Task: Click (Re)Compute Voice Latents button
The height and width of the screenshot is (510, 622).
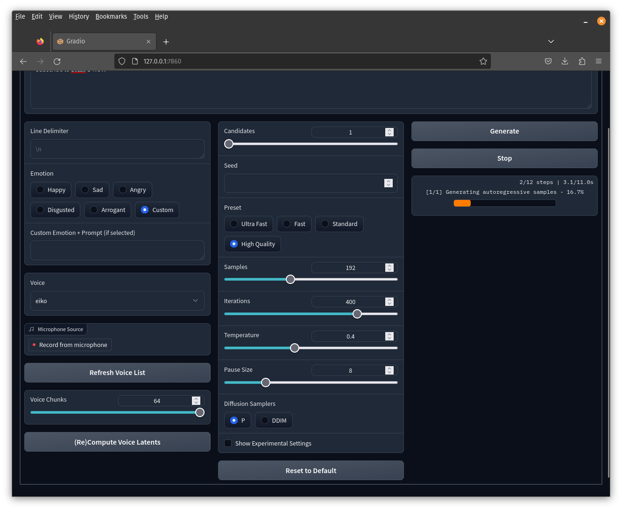Action: click(x=117, y=442)
